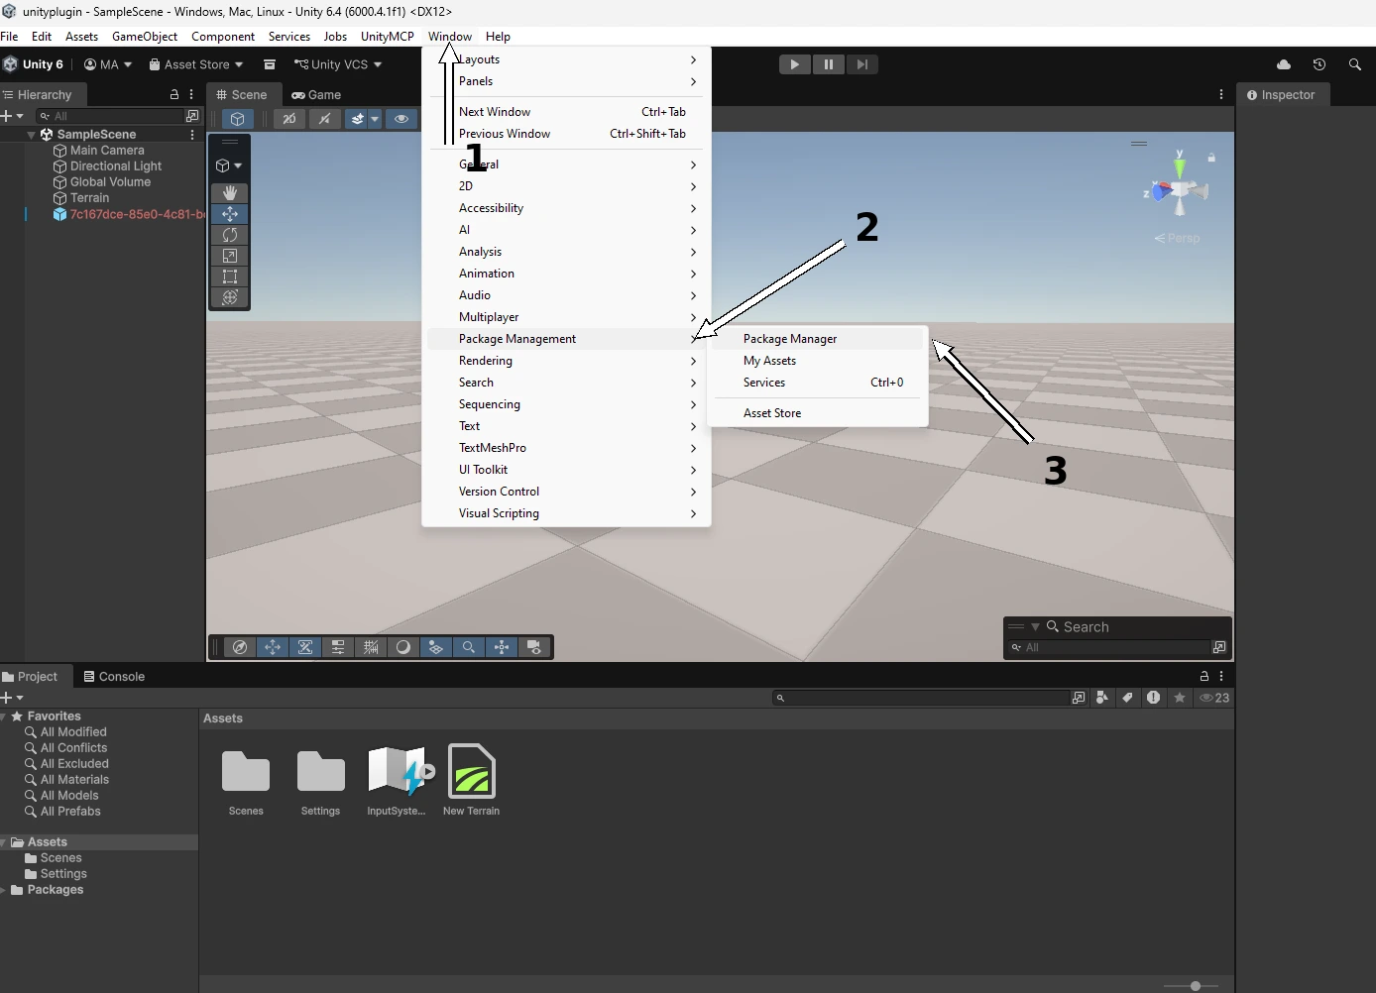Toggle the gizmo rotation lock icon

pyautogui.click(x=1211, y=158)
